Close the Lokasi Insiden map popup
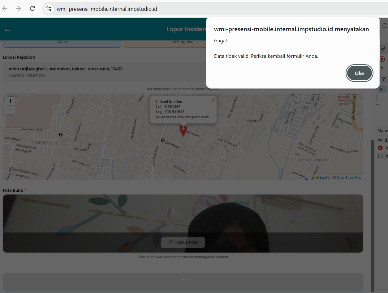This screenshot has width=388, height=293. point(213,99)
